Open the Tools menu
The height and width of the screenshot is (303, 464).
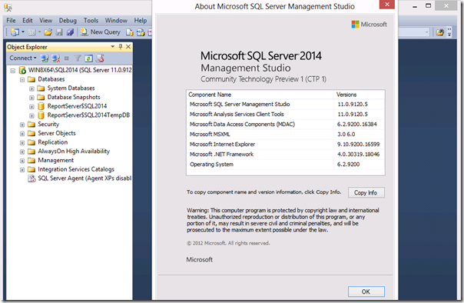click(x=91, y=21)
